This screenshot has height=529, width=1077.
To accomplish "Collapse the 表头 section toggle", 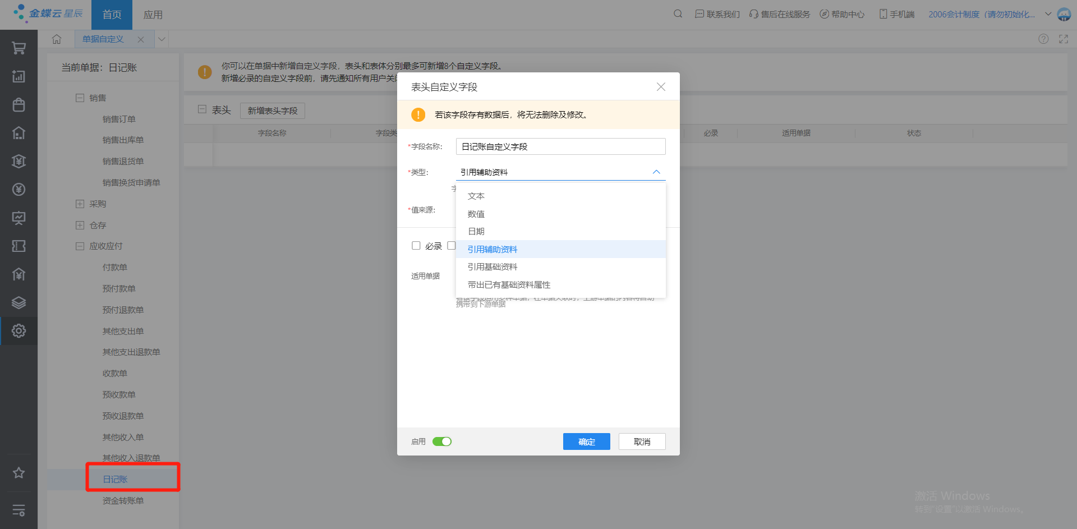I will (202, 109).
